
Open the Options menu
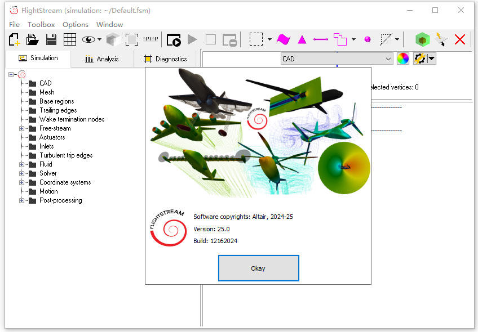click(76, 24)
